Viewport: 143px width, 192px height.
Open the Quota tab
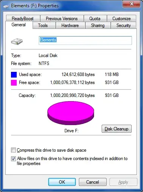[95, 19]
